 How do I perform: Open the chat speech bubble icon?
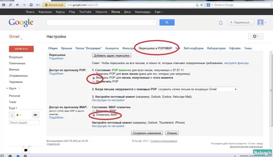(x=26, y=150)
